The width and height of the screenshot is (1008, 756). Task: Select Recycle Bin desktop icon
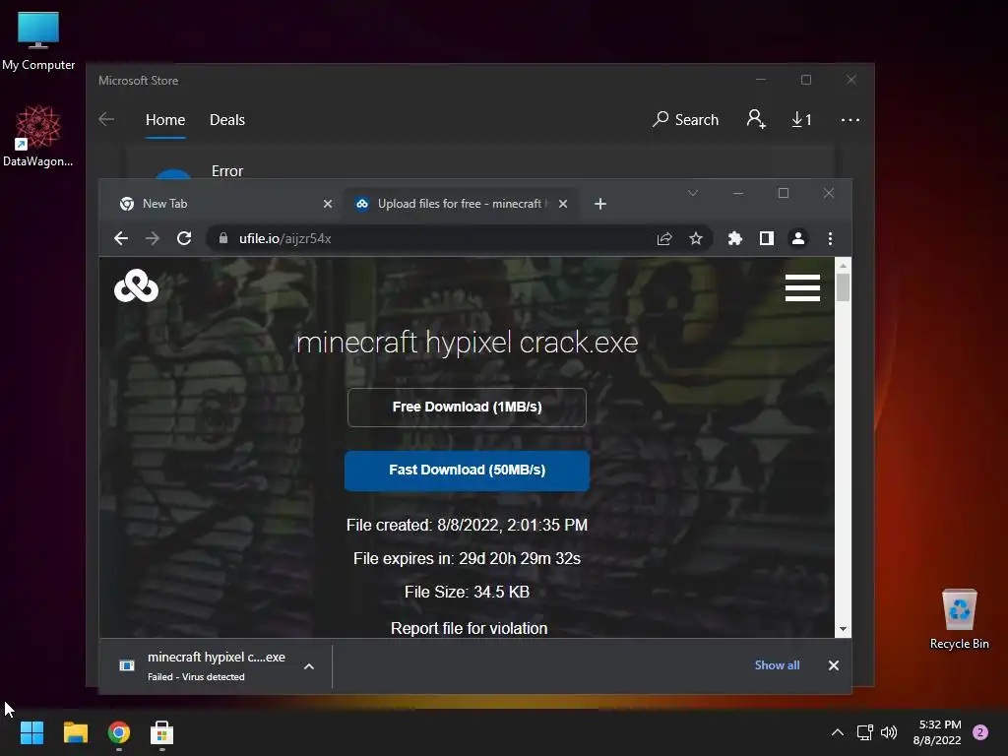click(x=959, y=619)
